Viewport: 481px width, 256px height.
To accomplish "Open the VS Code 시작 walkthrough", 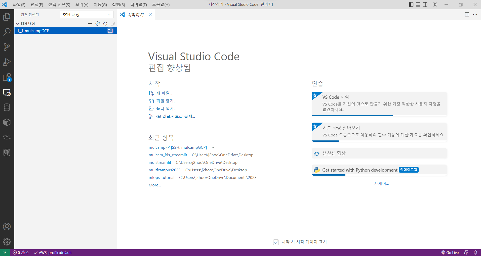I will 379,104.
